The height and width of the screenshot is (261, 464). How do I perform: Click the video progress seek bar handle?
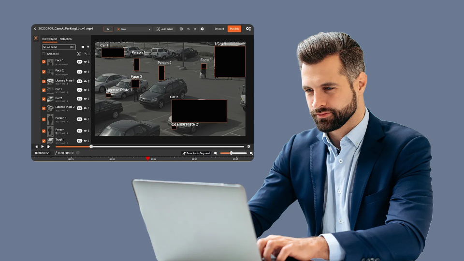[91, 146]
